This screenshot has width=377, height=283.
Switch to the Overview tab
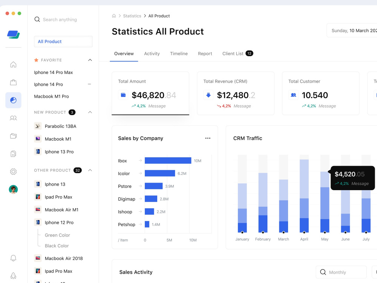[124, 54]
